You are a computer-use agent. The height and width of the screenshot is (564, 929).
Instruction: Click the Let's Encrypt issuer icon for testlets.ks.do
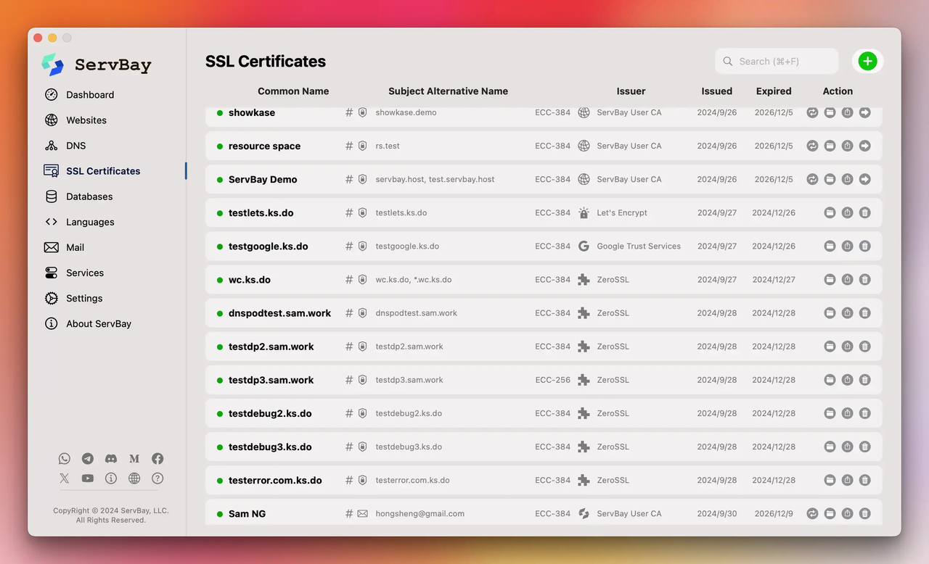tap(584, 212)
